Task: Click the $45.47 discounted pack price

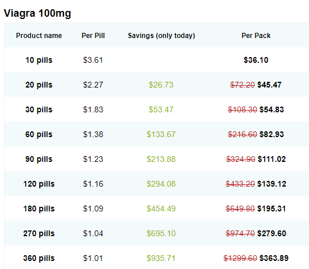Action: point(269,85)
